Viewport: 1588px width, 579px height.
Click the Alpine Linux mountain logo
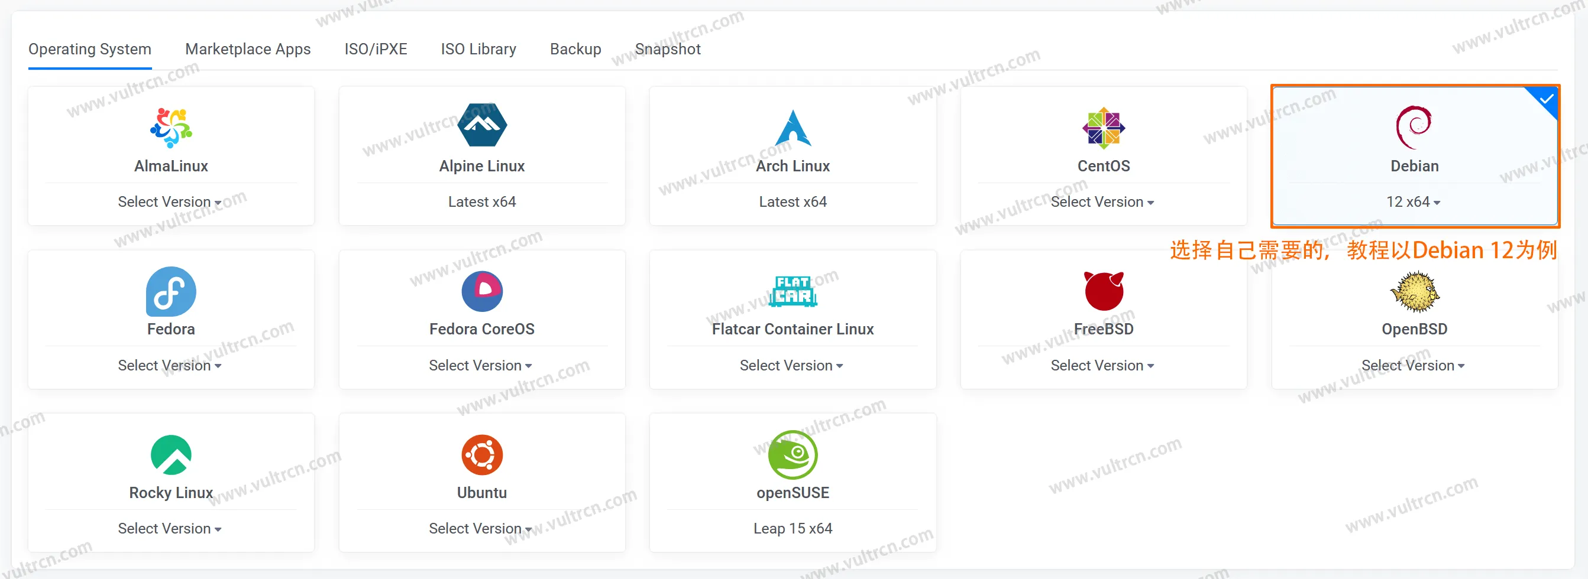482,125
